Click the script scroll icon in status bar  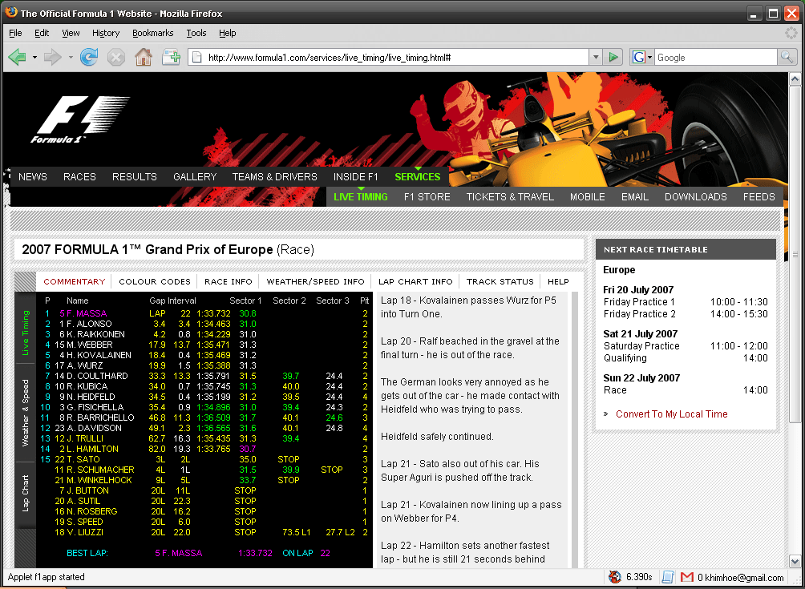click(x=668, y=577)
